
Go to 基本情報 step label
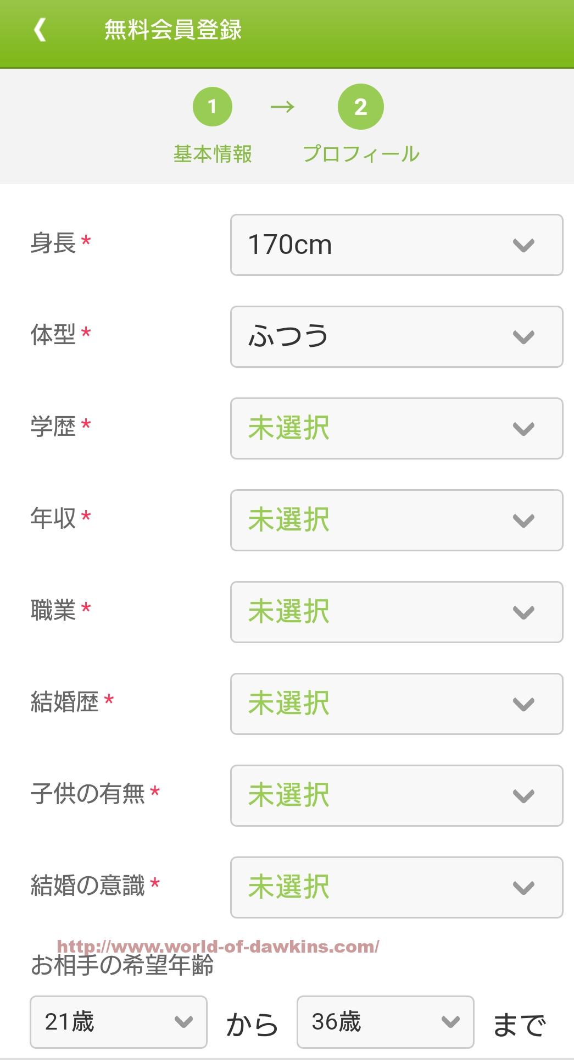tap(213, 154)
